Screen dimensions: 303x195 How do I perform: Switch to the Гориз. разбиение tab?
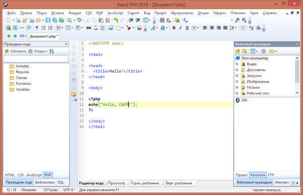click(x=145, y=183)
